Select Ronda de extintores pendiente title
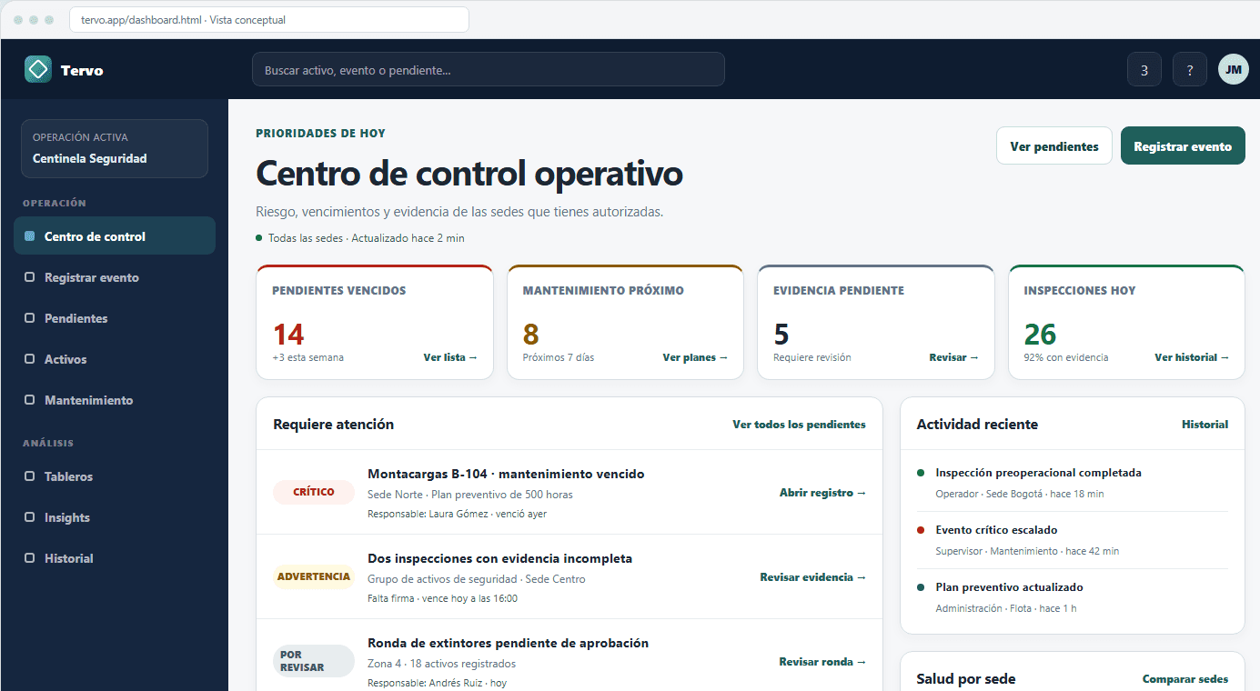1260x691 pixels. click(x=508, y=643)
